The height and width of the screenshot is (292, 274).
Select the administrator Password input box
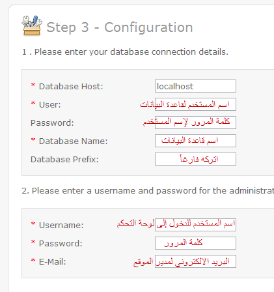tap(195, 243)
